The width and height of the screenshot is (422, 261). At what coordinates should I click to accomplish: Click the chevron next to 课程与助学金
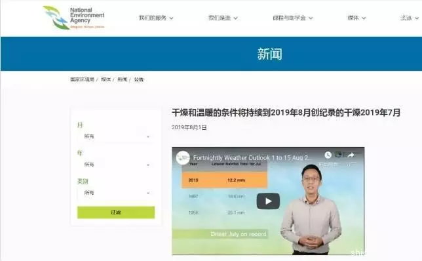[311, 18]
